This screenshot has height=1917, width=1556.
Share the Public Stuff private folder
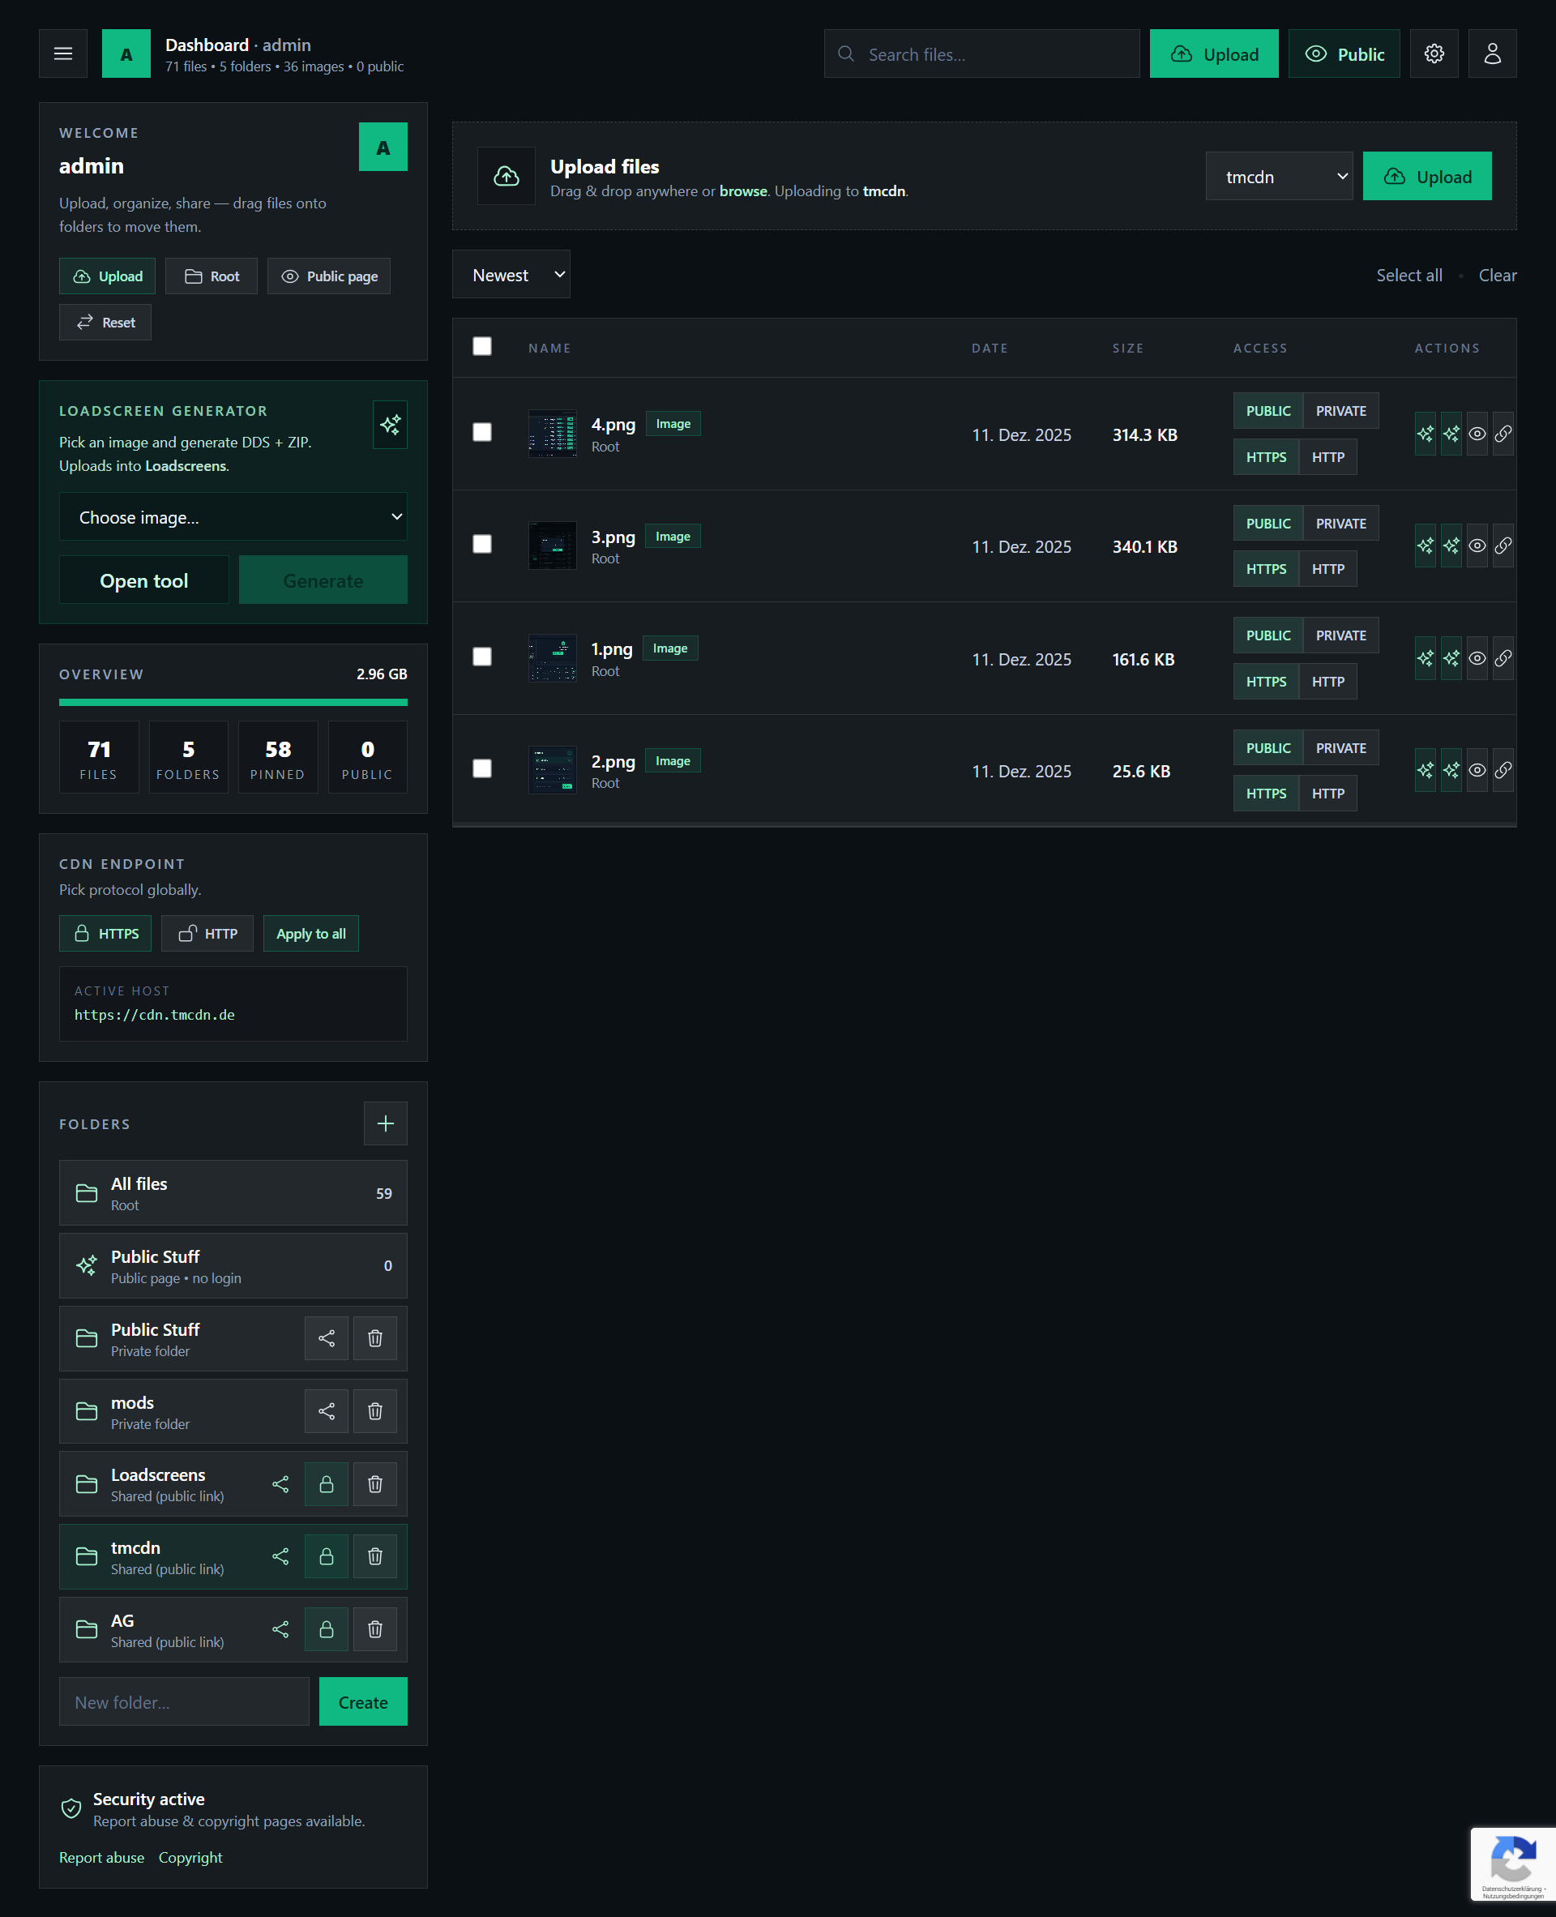327,1339
